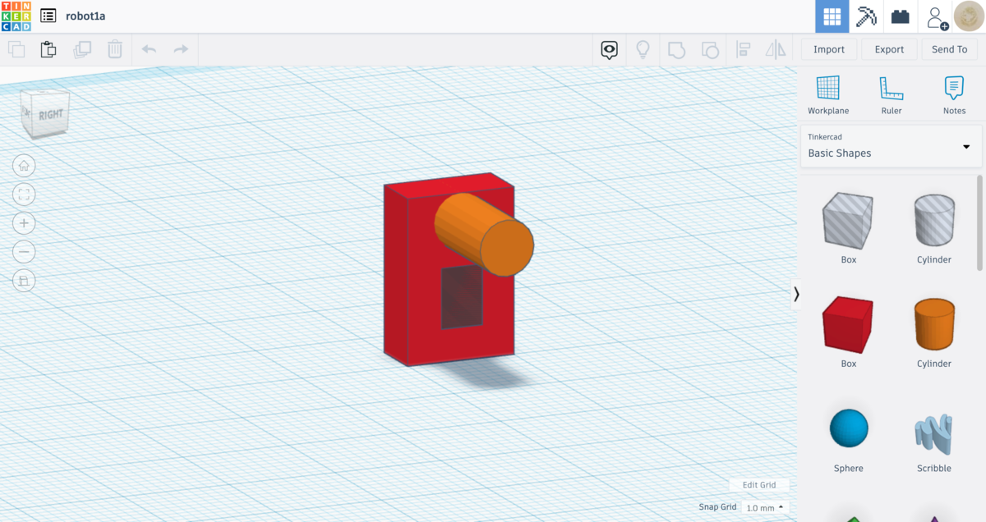Toggle orthographic/perspective view button

tap(24, 281)
